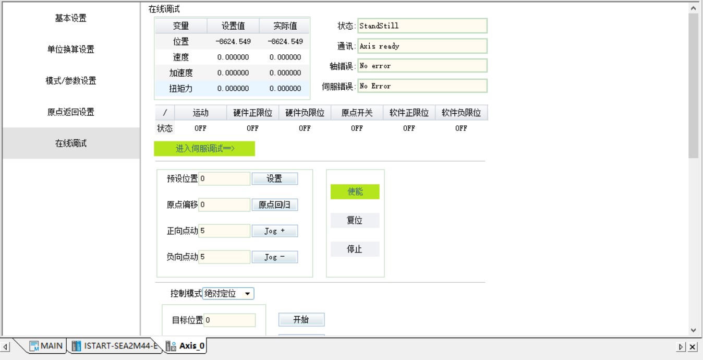703x360 pixels.
Task: Open 基本设置 in the sidebar
Action: 71,18
